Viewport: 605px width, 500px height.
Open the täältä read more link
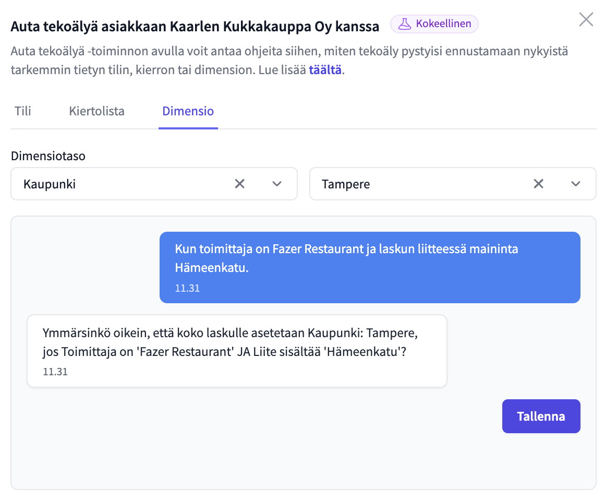325,70
